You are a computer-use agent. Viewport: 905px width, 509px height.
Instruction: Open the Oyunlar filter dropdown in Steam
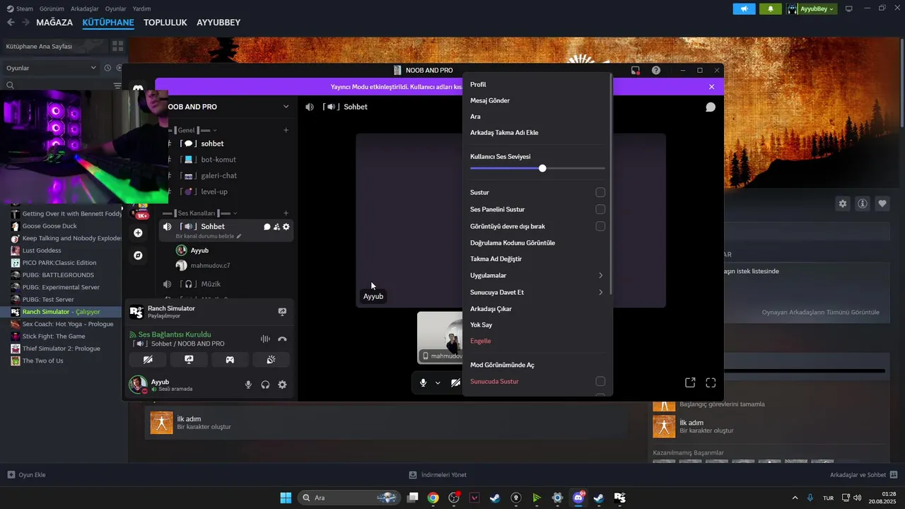coord(51,68)
